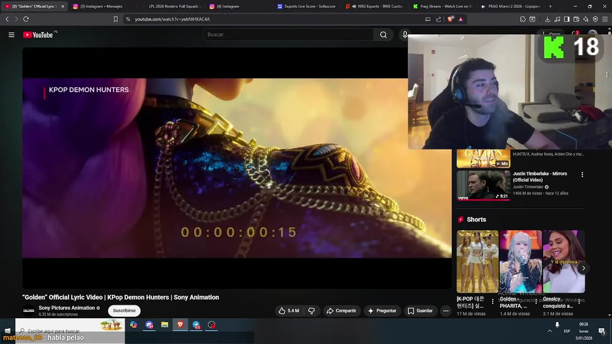Screen dimensions: 612x344
Task: Show next Shorts with right chevron
Action: (583, 268)
